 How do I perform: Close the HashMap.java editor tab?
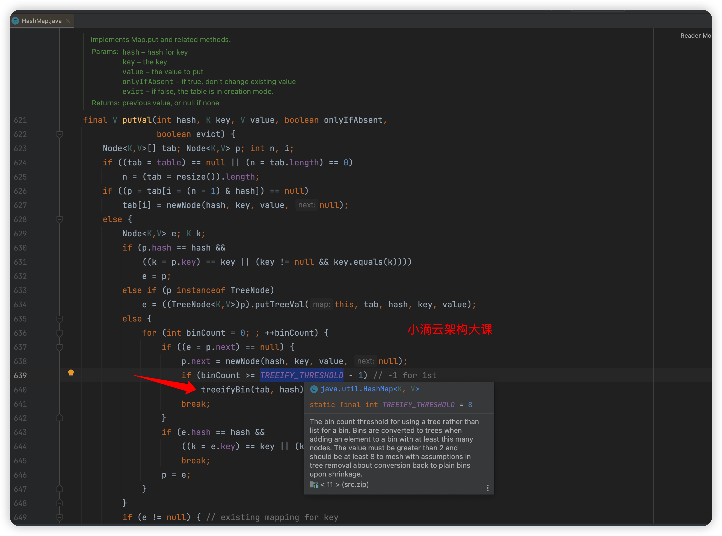(68, 21)
